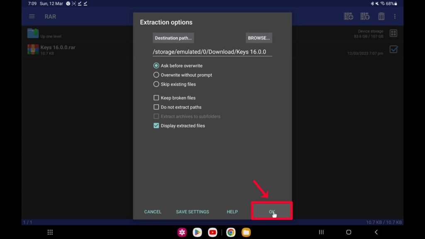Tap the add files to archive icon
The width and height of the screenshot is (425, 239).
(349, 17)
